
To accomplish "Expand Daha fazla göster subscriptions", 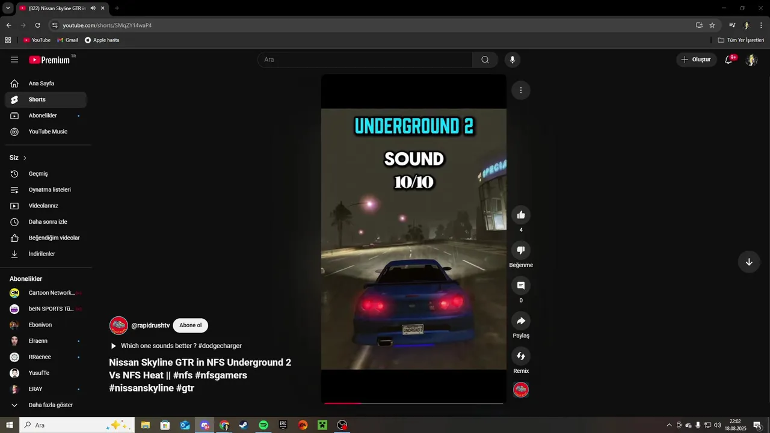I will 46,405.
